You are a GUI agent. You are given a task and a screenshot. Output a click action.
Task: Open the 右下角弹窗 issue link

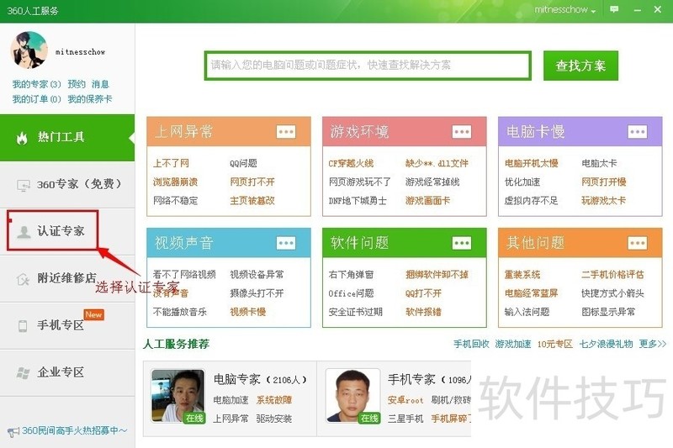pos(351,274)
